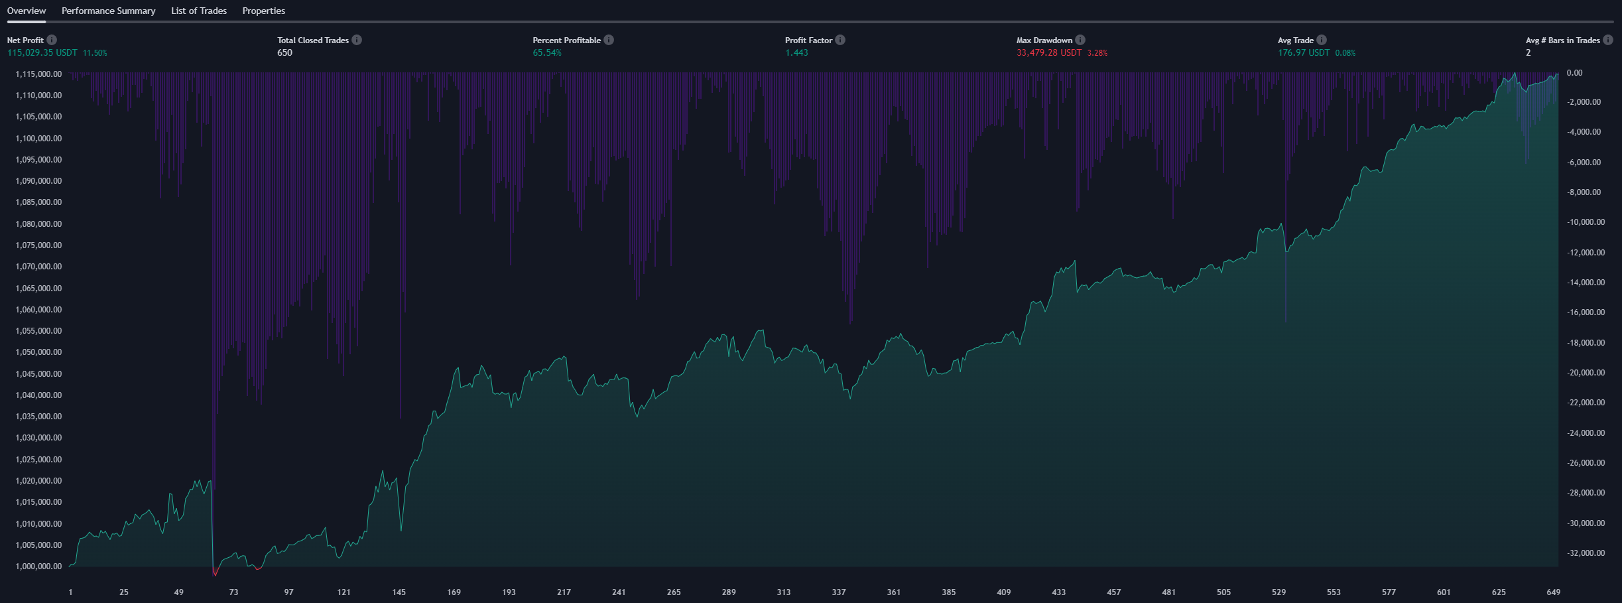
Task: Click trade number 73 on the x-axis
Action: [233, 592]
